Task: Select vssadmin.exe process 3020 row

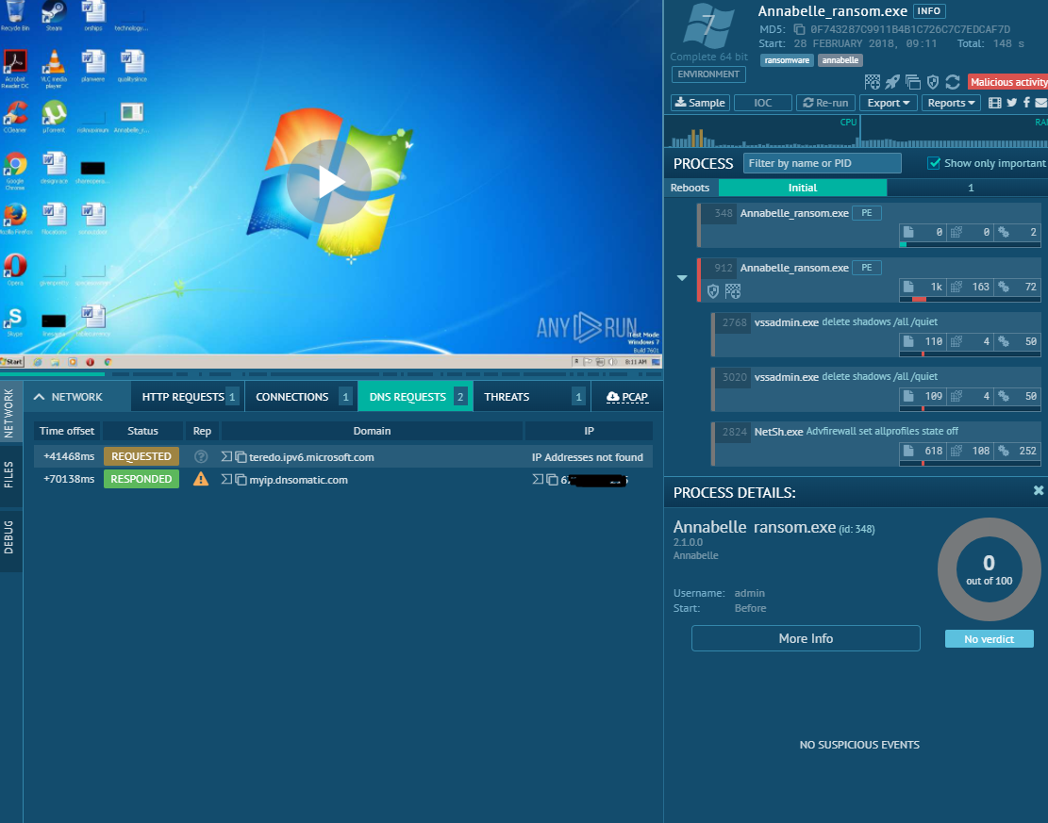Action: point(877,388)
